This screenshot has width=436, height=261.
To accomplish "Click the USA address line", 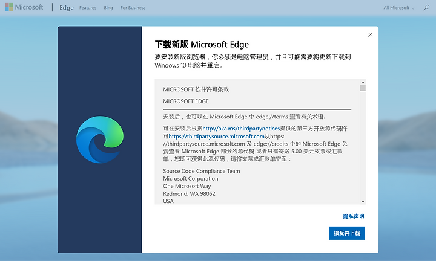I will point(168,201).
